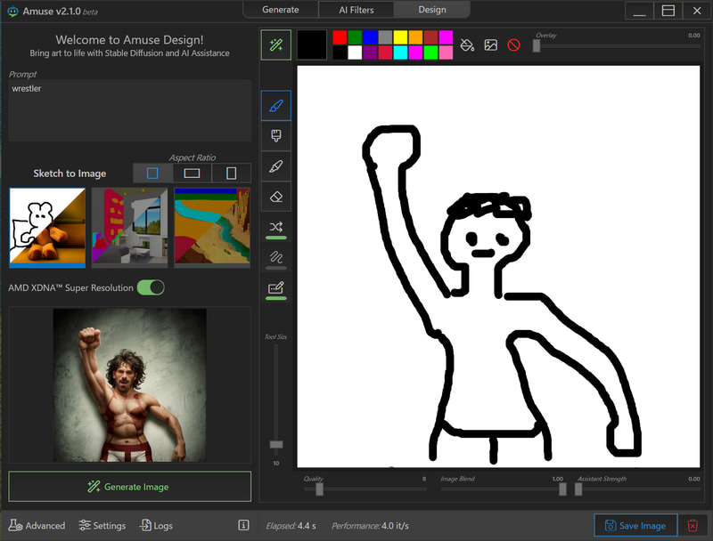Click the Assistant Strength slider handle
Screen dimensions: 713x541
pyautogui.click(x=578, y=489)
